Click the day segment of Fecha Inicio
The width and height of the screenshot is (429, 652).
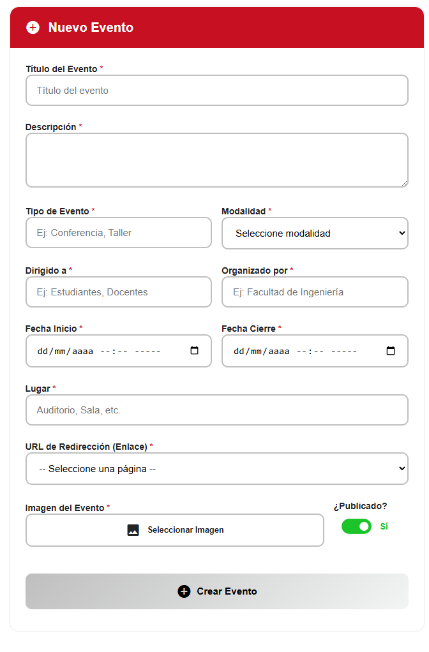tap(43, 351)
